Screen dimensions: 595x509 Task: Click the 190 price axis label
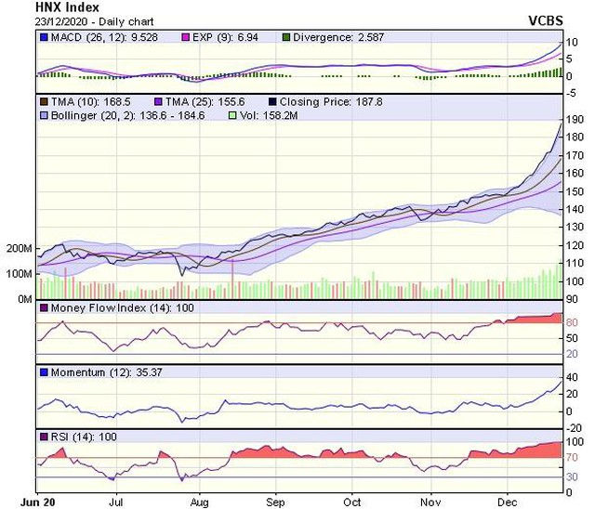[575, 120]
